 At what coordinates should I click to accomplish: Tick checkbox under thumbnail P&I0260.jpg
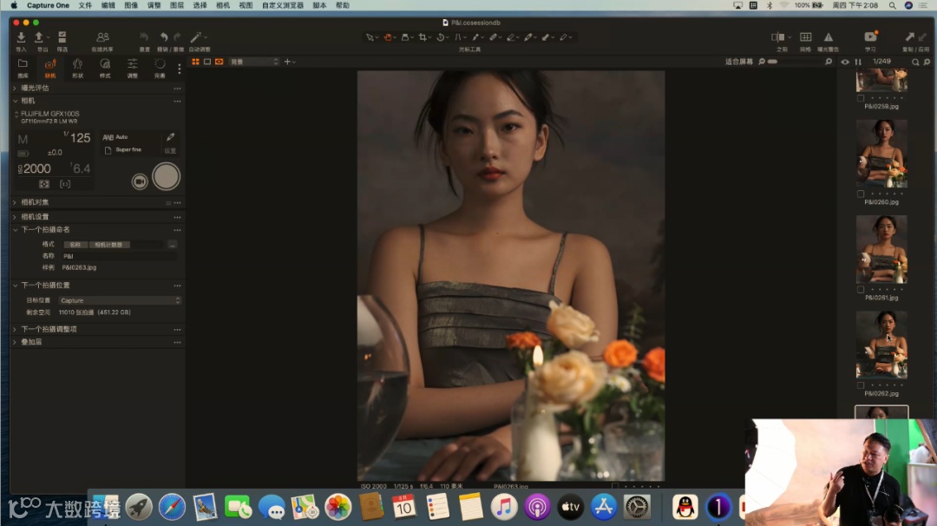pos(861,194)
